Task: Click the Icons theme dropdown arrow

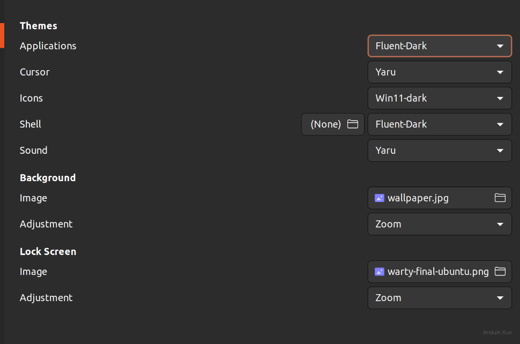Action: (500, 99)
